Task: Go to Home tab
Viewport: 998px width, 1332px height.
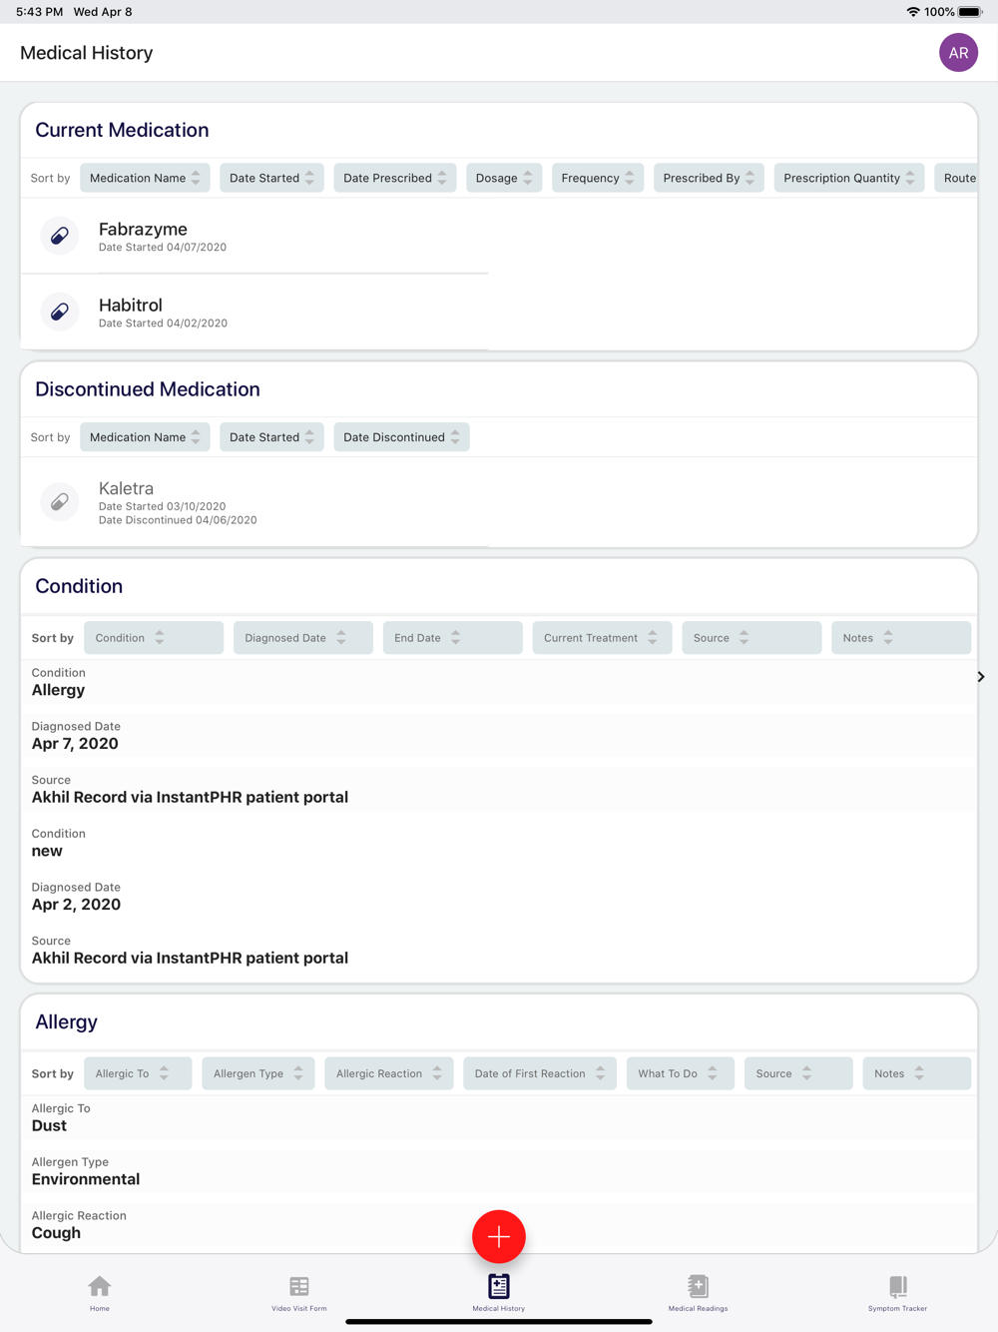Action: (100, 1292)
